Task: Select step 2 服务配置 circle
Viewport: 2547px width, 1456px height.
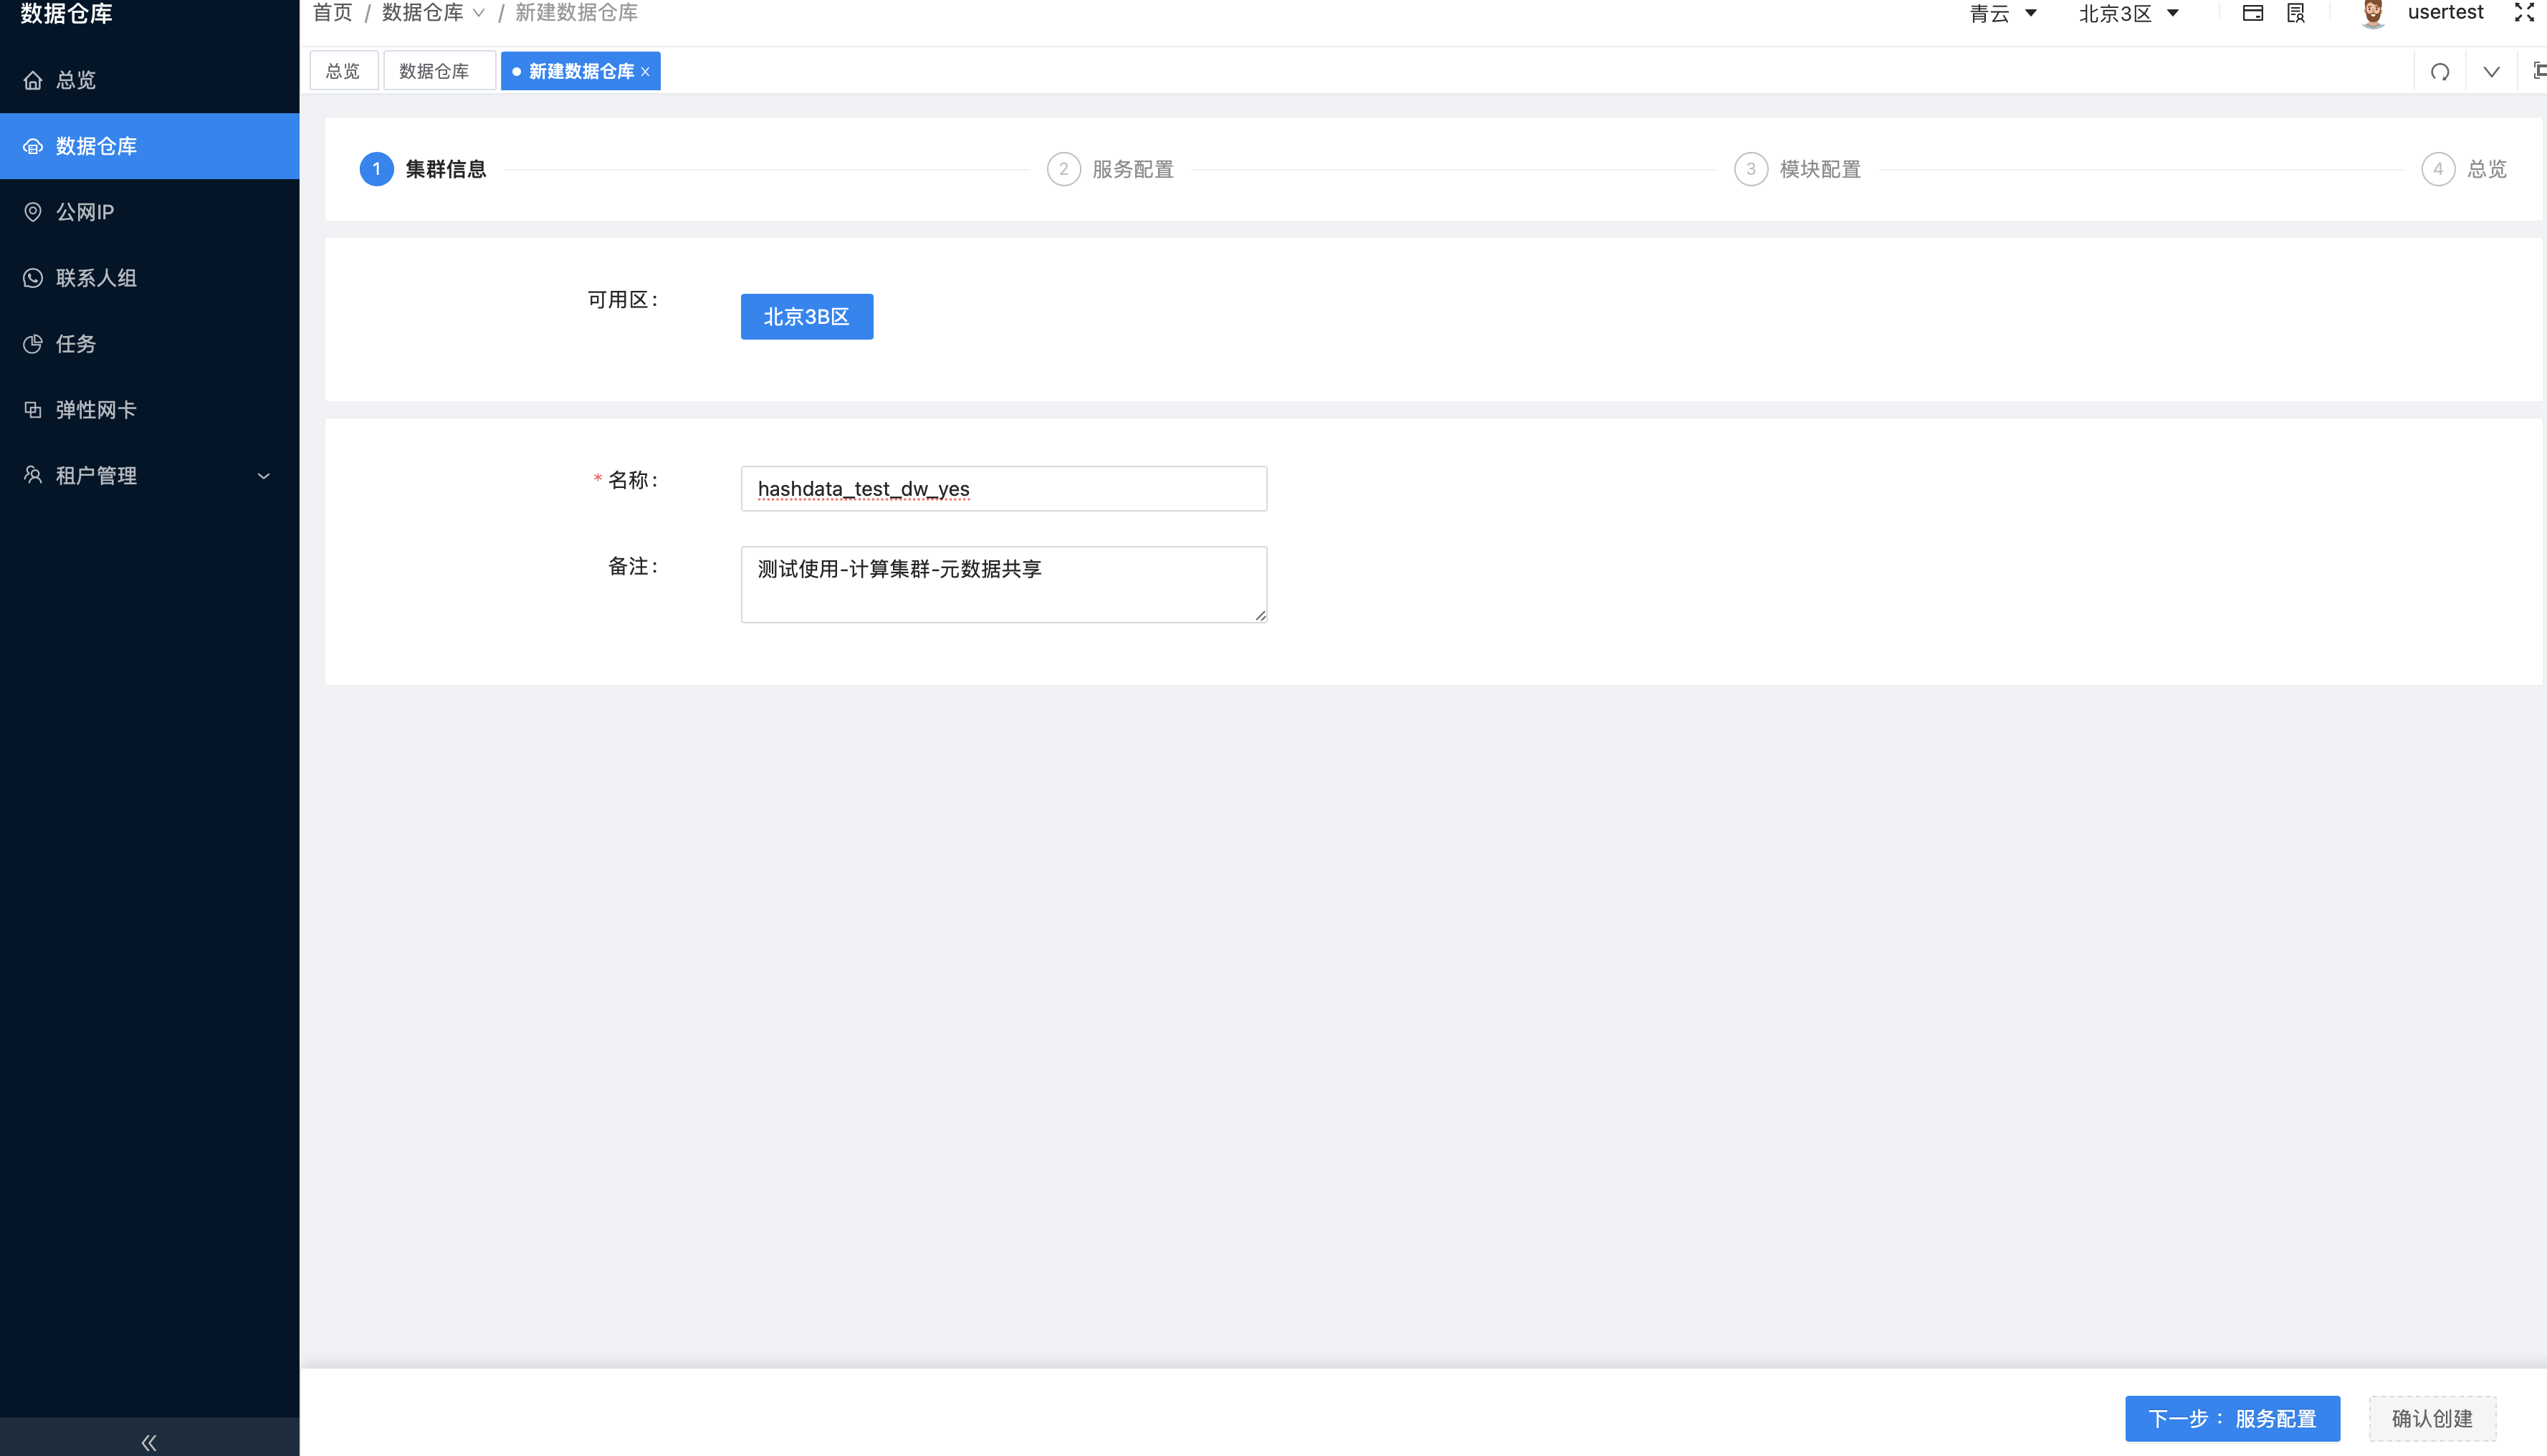Action: tap(1063, 168)
